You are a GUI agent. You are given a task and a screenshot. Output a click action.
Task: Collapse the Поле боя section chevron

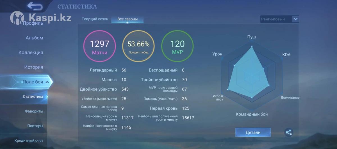47,82
